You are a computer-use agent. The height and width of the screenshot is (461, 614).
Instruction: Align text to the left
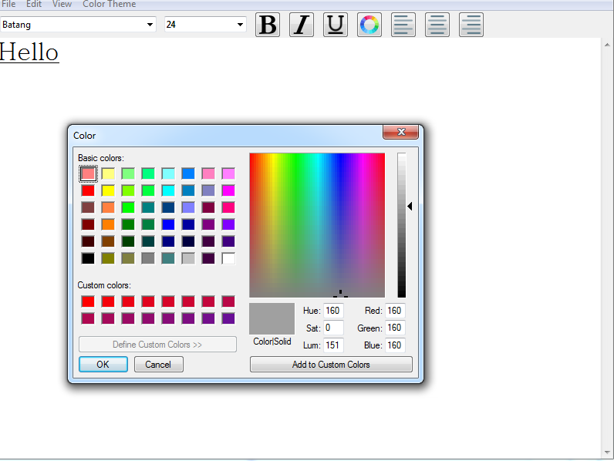(403, 25)
